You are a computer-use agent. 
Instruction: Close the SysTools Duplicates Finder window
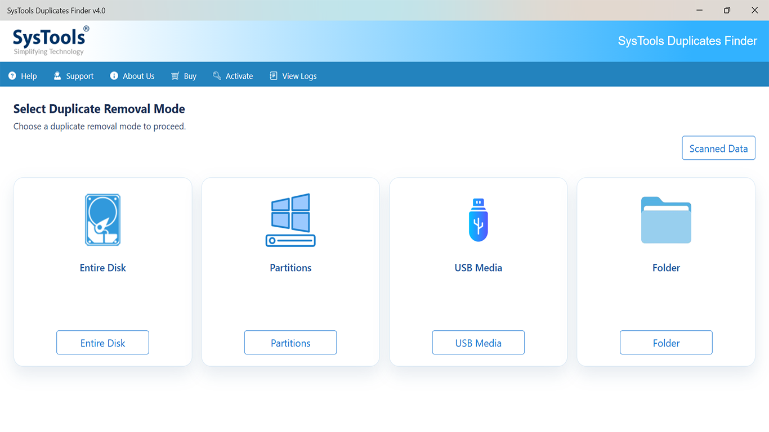coord(755,10)
